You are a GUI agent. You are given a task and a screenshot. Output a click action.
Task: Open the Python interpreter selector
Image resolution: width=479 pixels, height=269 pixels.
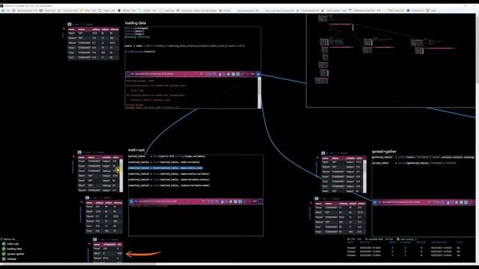[x=197, y=10]
